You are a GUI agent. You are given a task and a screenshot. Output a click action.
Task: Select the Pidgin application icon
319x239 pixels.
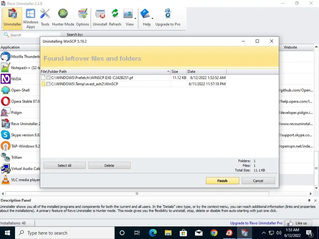6,112
